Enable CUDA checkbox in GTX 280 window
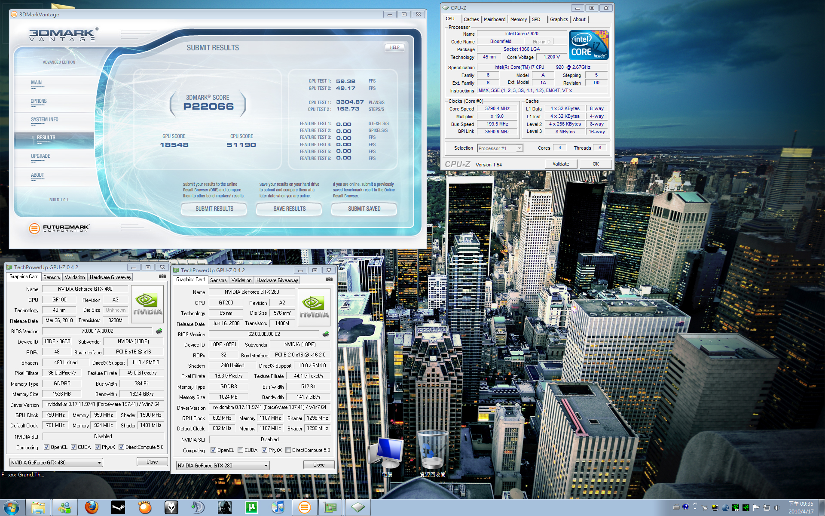 (240, 450)
